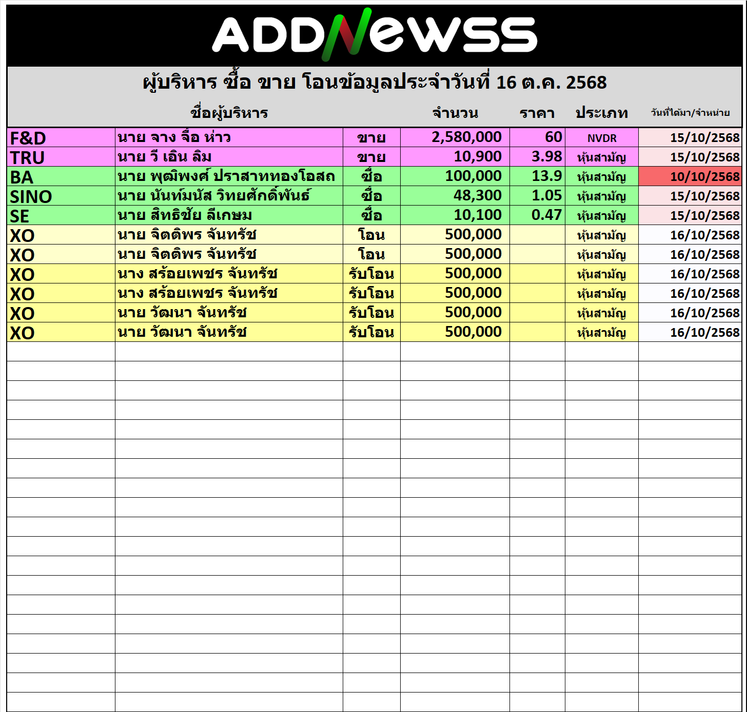Image resolution: width=747 pixels, height=712 pixels.
Task: Select the TRU ticker cell
Action: [x=61, y=157]
